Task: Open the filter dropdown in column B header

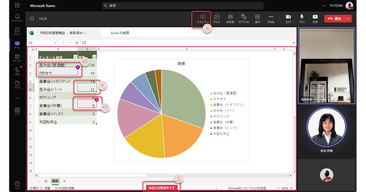Action: click(75, 57)
